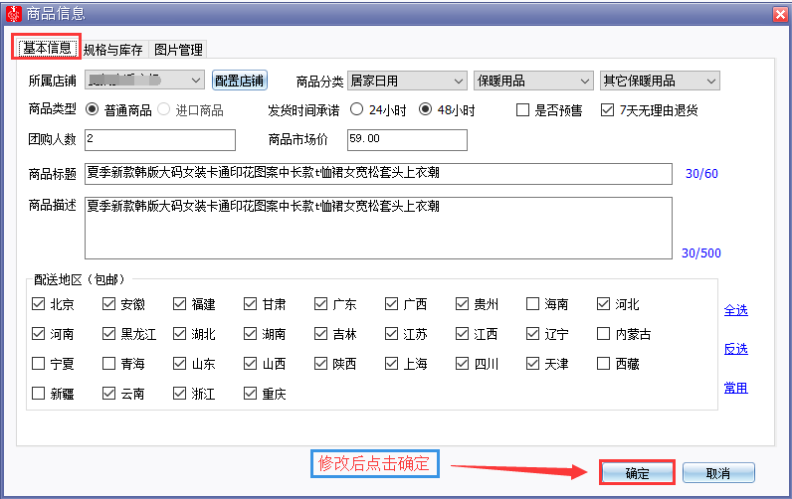
Task: Open the 图片管理 tab
Action: tap(178, 50)
